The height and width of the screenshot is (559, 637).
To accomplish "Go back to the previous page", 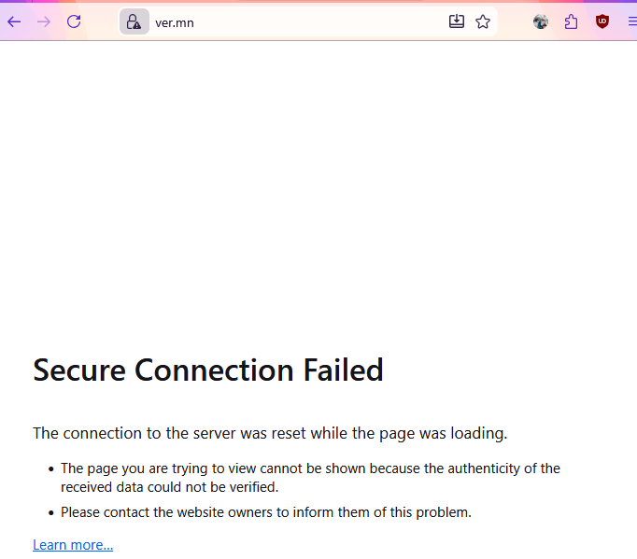I will 14,21.
